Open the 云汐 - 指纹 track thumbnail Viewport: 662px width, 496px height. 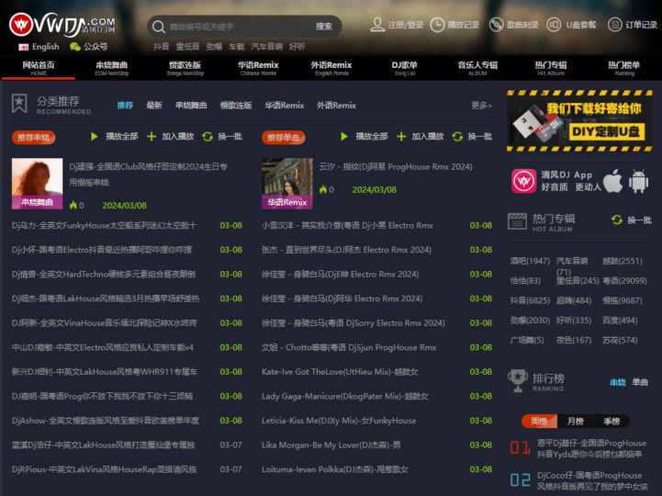(286, 183)
